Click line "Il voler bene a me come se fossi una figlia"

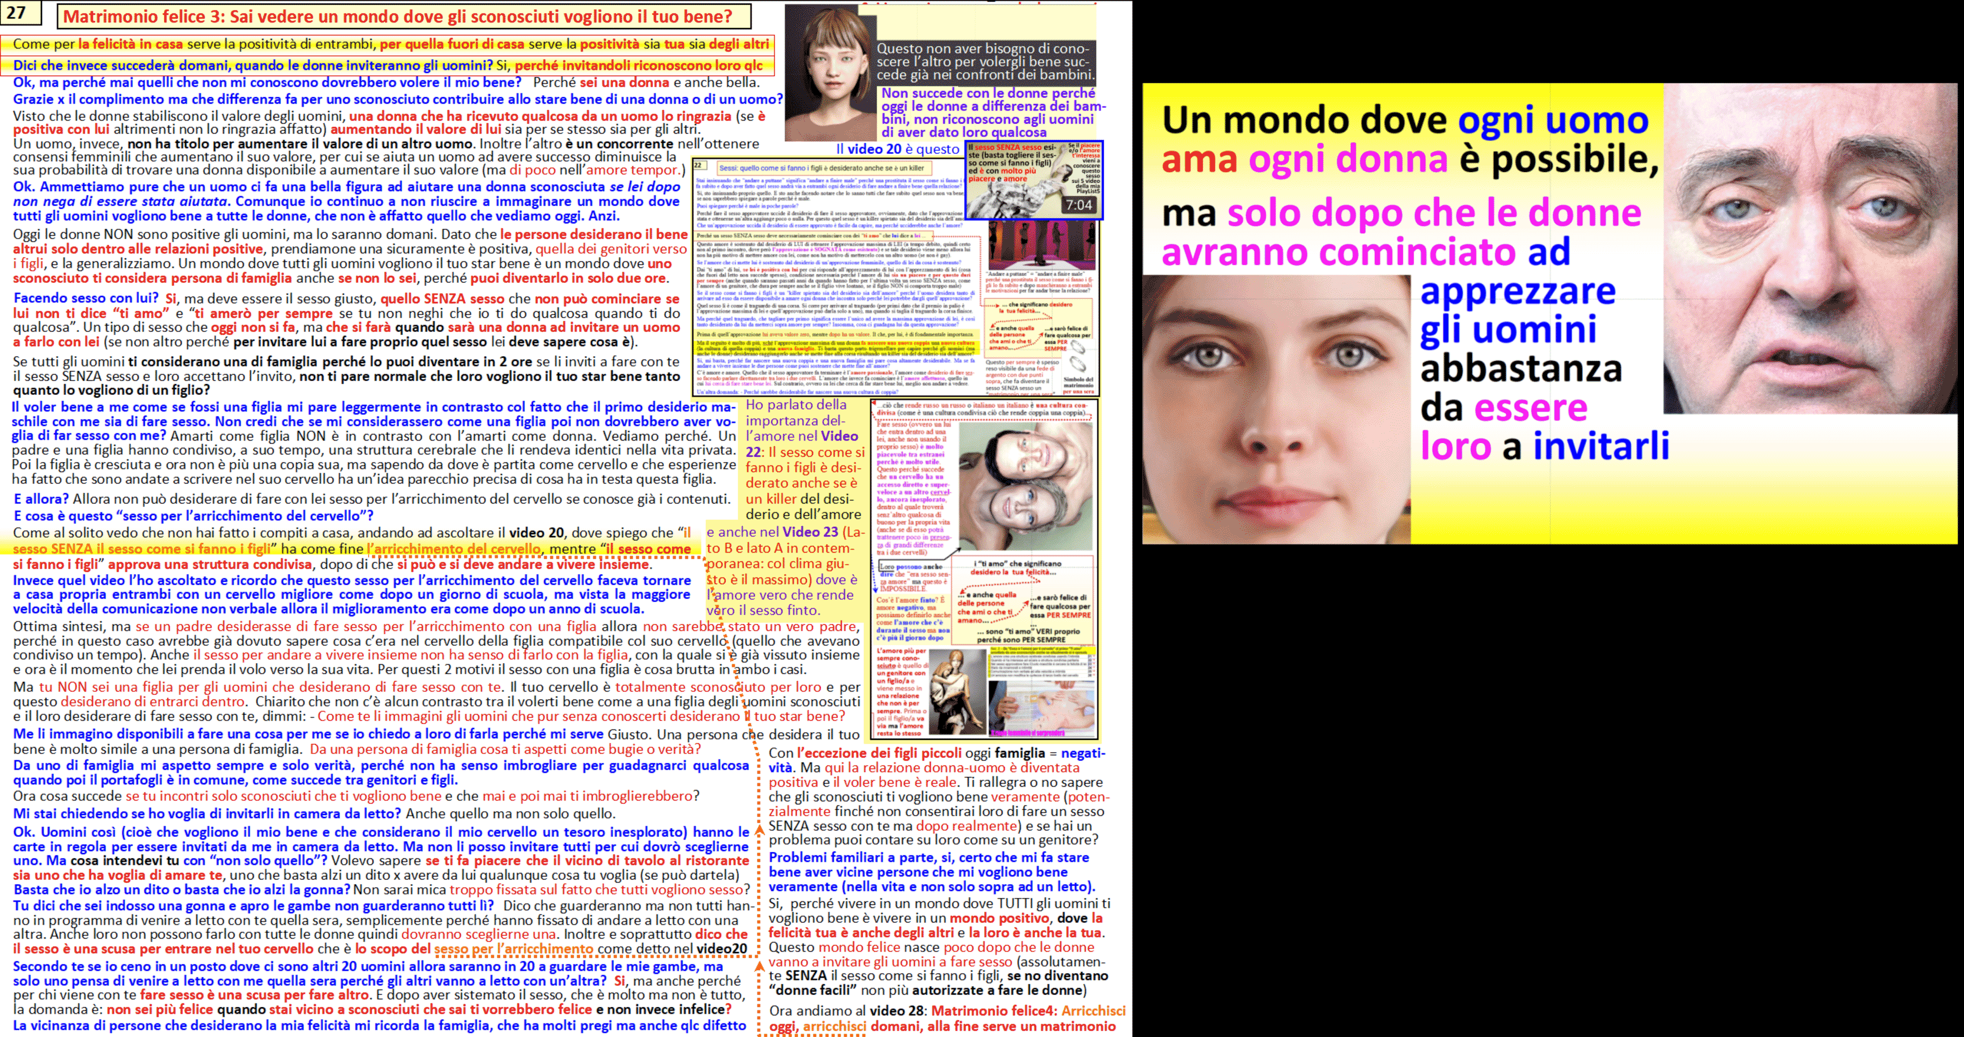click(x=373, y=407)
